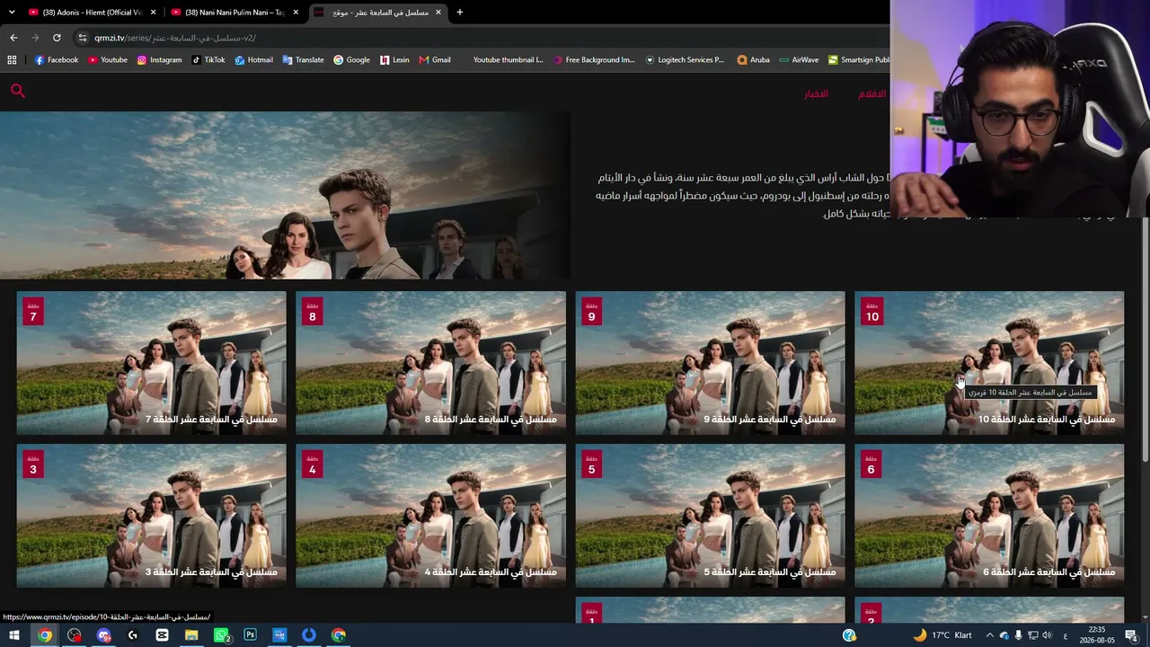Reload the current page
1150x647 pixels.
tap(57, 38)
